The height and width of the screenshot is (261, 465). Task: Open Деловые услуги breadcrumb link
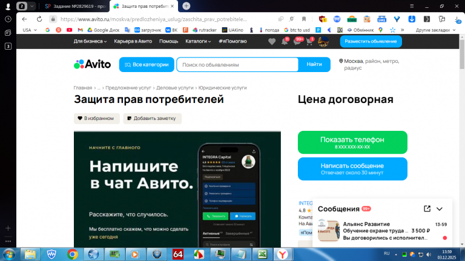tap(174, 88)
